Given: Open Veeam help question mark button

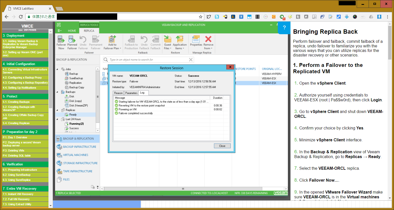Looking at the screenshot, I should 284,28.
